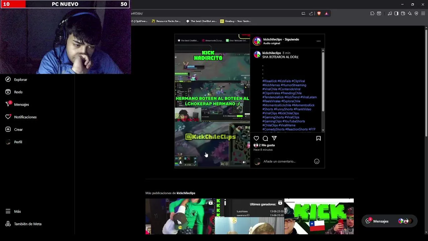The image size is (428, 241).
Task: Open the Leo AI sparkle icon
Action: tap(410, 13)
